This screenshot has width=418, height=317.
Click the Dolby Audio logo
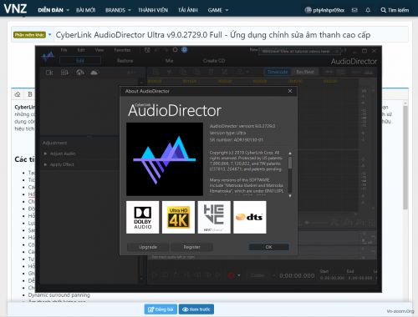pyautogui.click(x=143, y=217)
